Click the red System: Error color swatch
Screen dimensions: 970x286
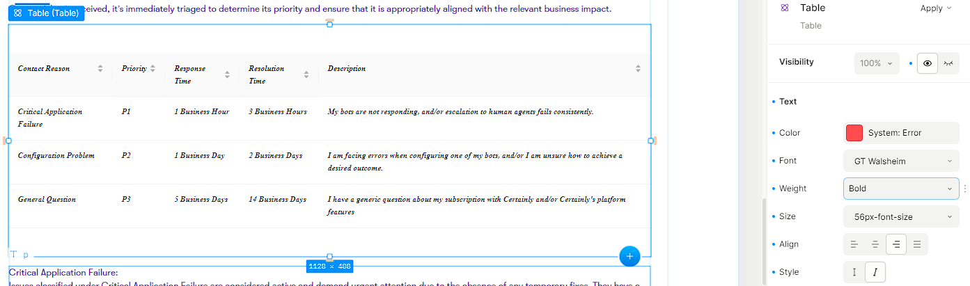854,133
